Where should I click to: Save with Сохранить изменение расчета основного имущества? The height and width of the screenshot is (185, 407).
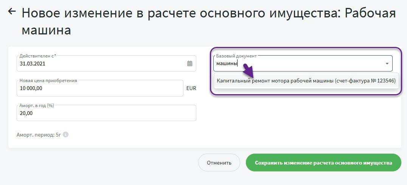323,163
